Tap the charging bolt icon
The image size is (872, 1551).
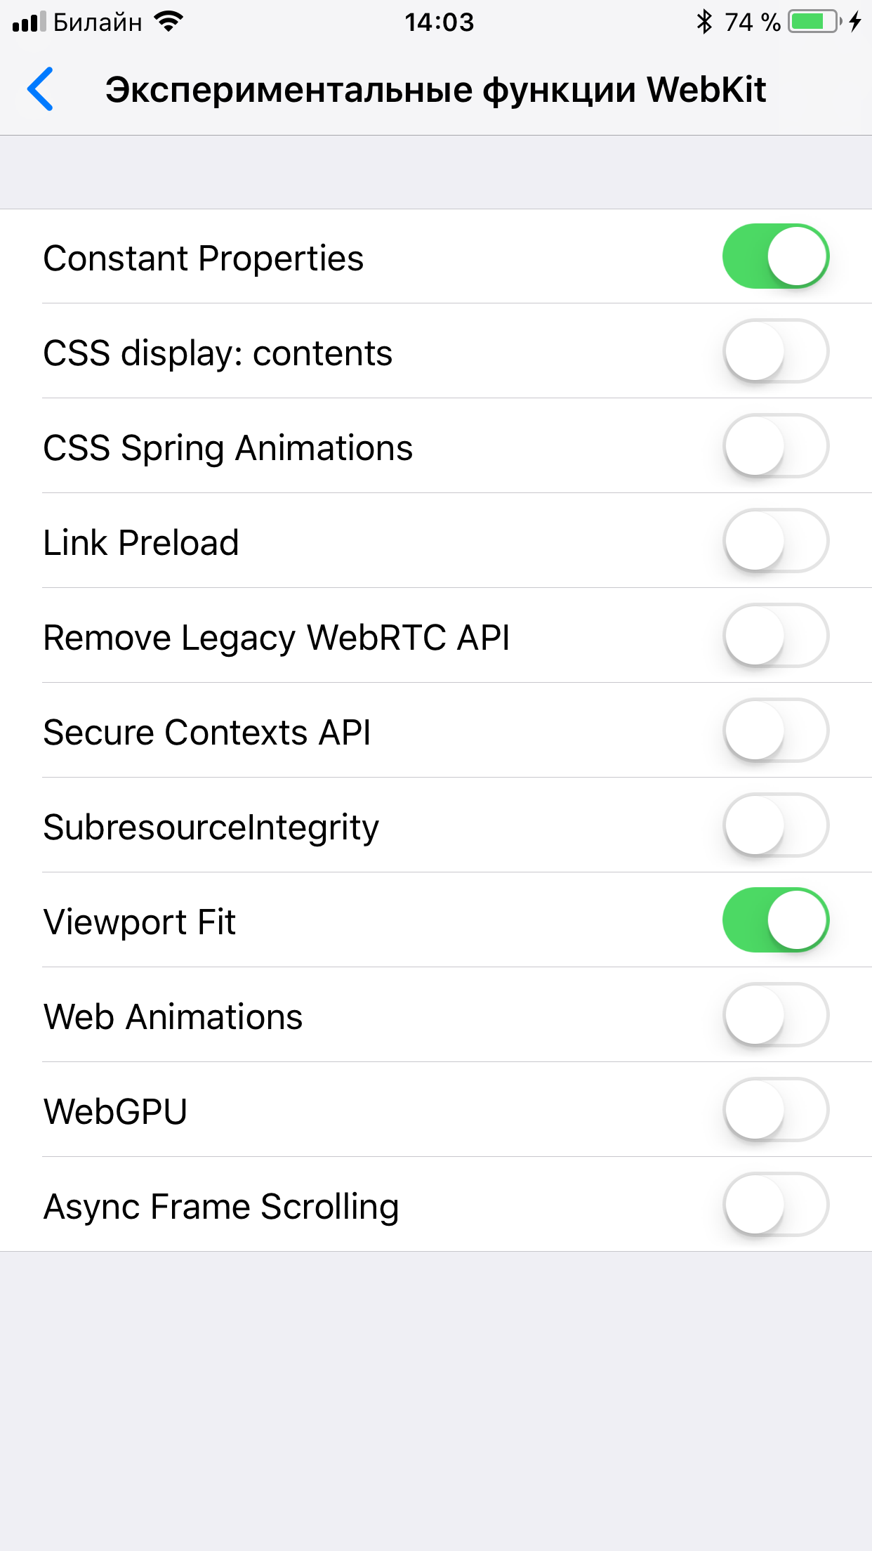tap(854, 22)
